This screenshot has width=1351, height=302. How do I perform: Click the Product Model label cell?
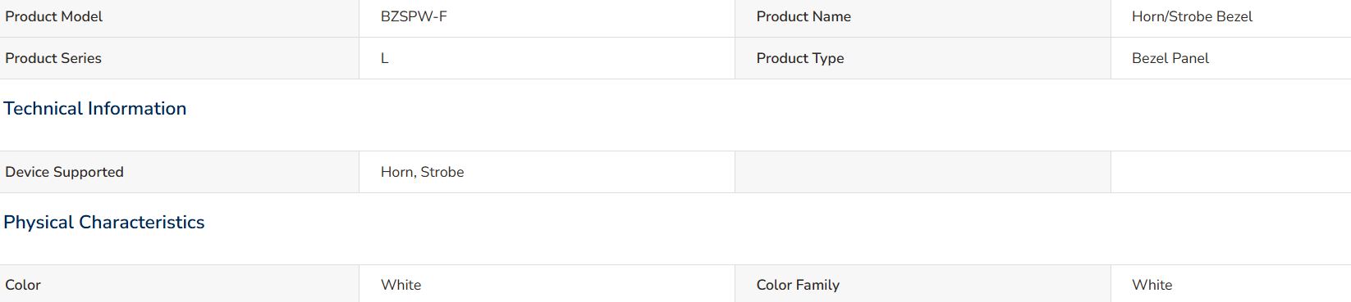pos(179,18)
